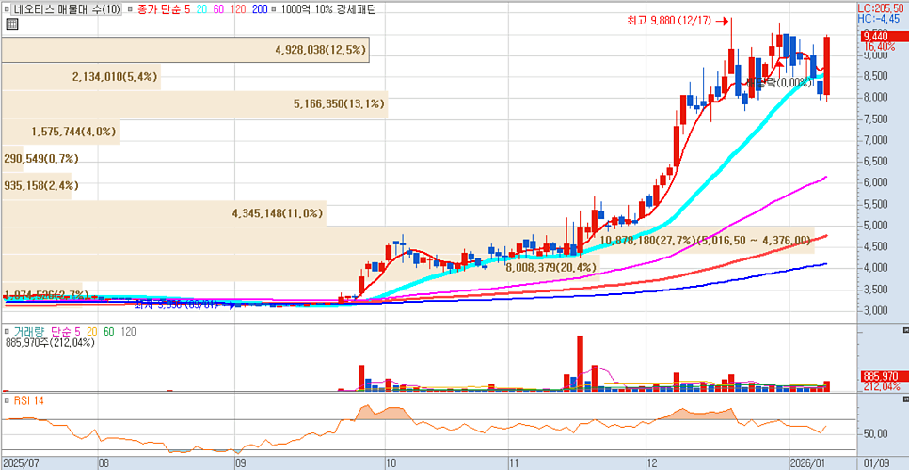Click the 09 month axis label
This screenshot has width=909, height=470.
click(241, 463)
